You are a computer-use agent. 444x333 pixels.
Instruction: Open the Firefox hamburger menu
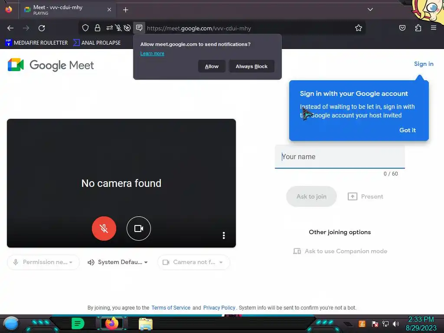(434, 28)
